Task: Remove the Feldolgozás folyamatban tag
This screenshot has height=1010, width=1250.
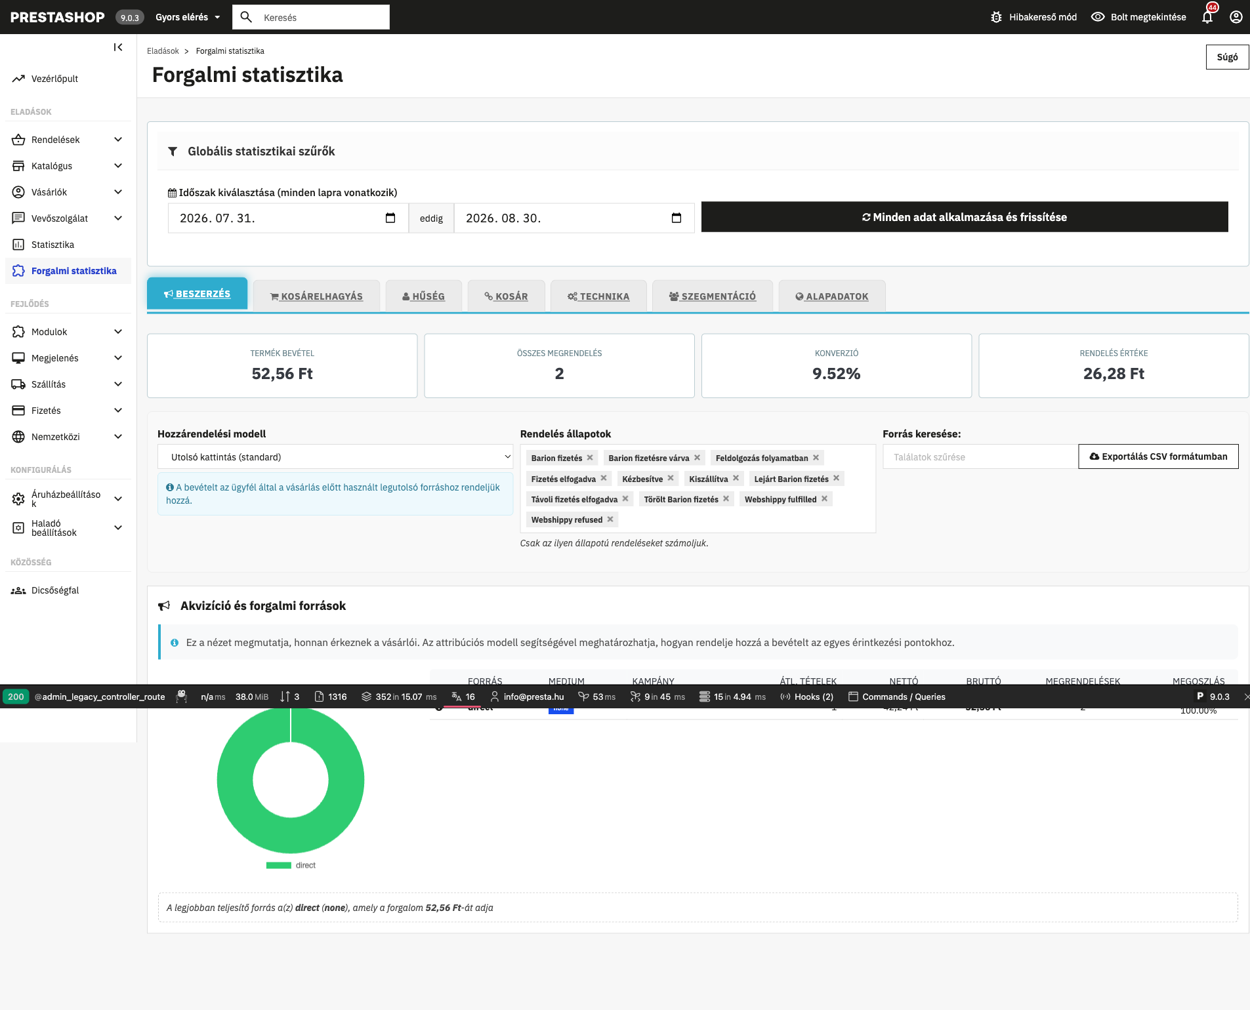Action: pos(816,458)
